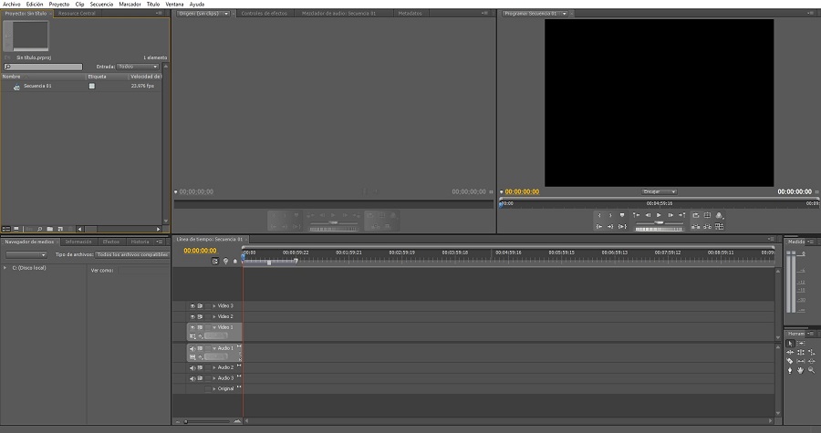Viewport: 821px width, 433px height.
Task: Switch Project panel to list view
Action: coord(6,229)
